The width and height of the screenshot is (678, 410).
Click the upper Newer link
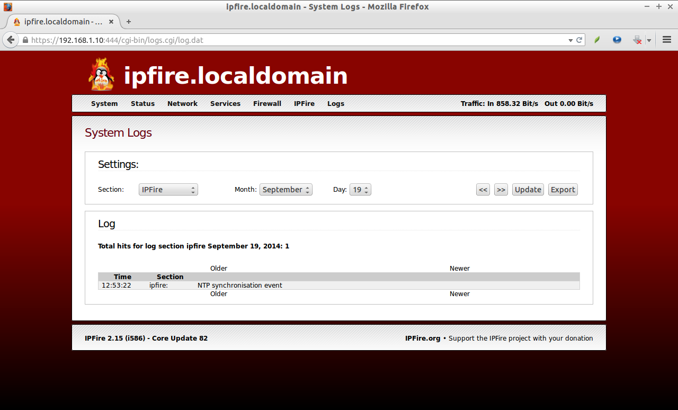coord(460,269)
